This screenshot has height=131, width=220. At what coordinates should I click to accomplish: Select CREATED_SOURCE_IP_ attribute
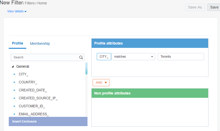(x=38, y=98)
